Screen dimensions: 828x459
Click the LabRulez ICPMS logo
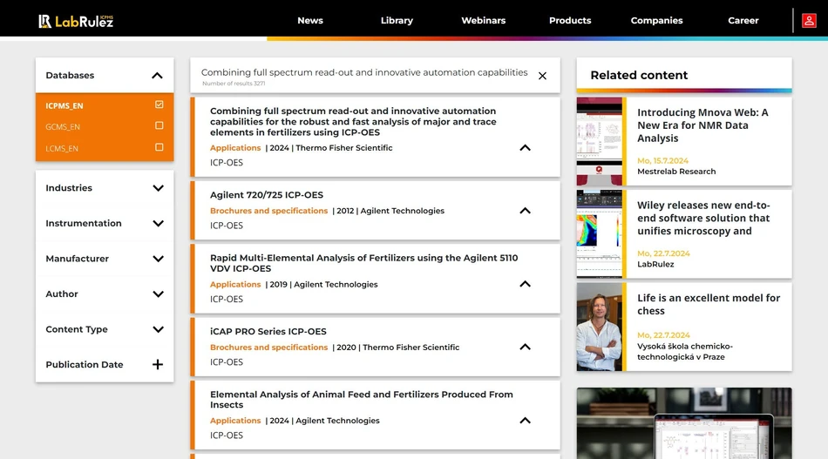(x=76, y=21)
